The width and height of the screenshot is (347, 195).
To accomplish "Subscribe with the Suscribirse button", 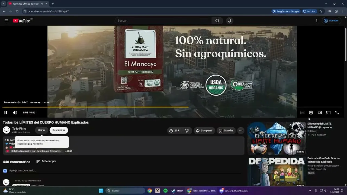I will pyautogui.click(x=59, y=130).
